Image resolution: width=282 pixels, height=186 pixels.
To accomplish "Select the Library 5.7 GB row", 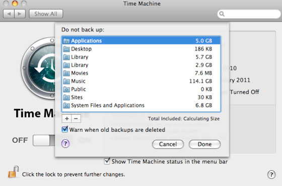I will (141, 57).
